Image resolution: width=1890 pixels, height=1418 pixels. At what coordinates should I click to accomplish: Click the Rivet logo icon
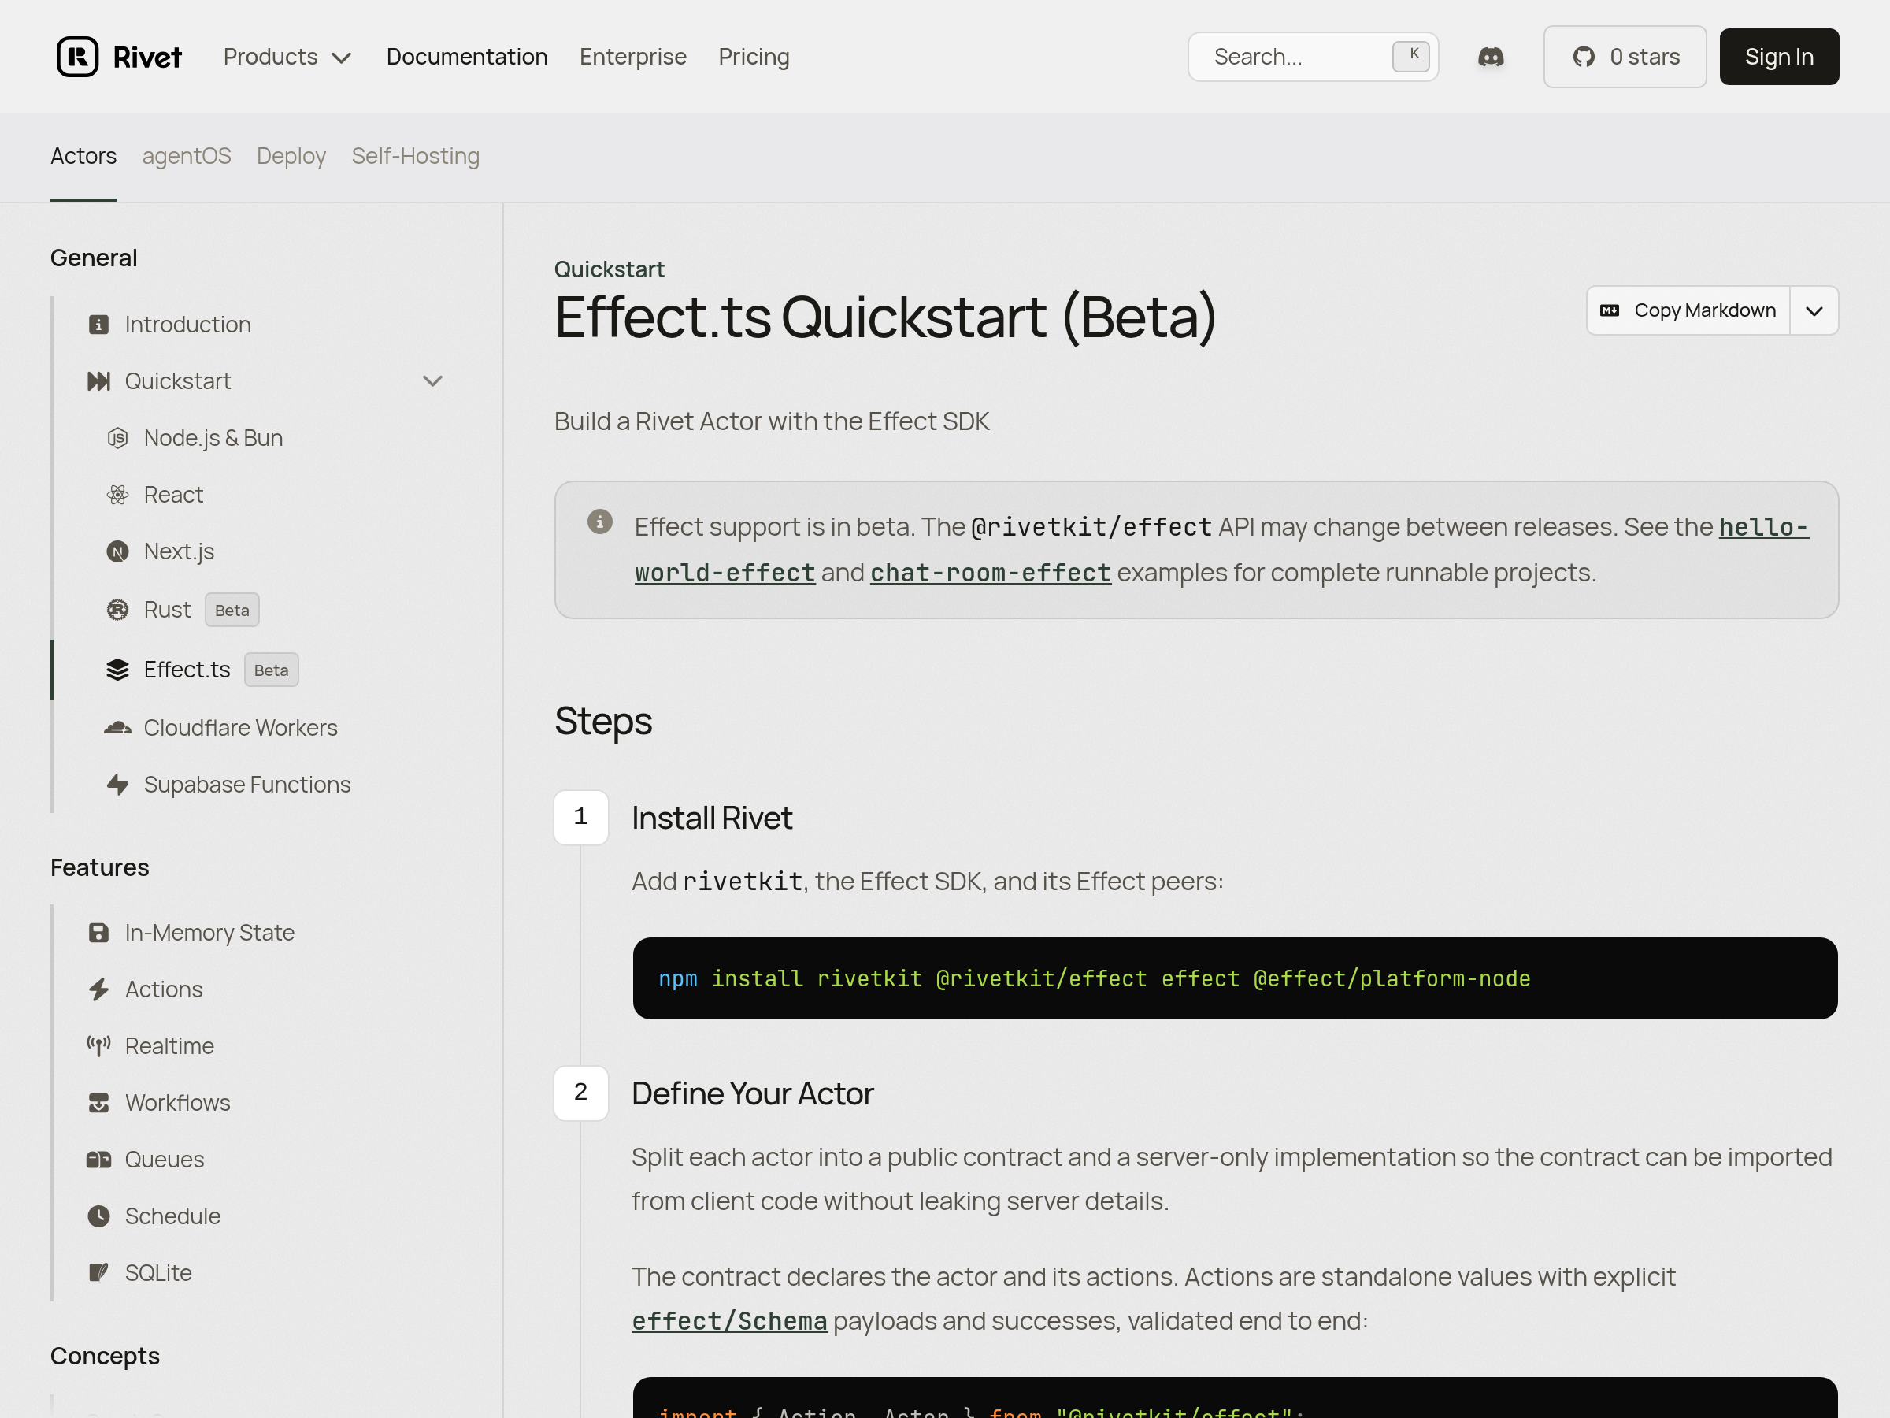click(x=78, y=57)
